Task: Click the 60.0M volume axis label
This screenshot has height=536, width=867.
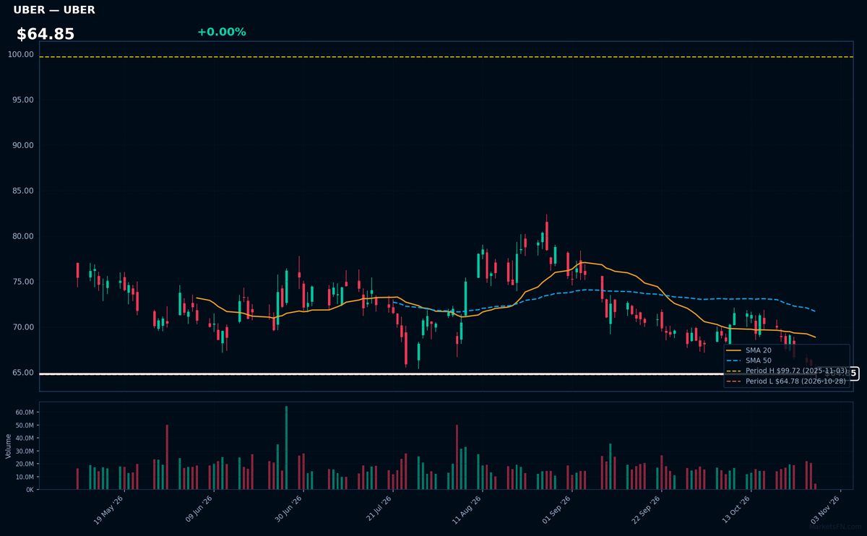Action: click(25, 412)
